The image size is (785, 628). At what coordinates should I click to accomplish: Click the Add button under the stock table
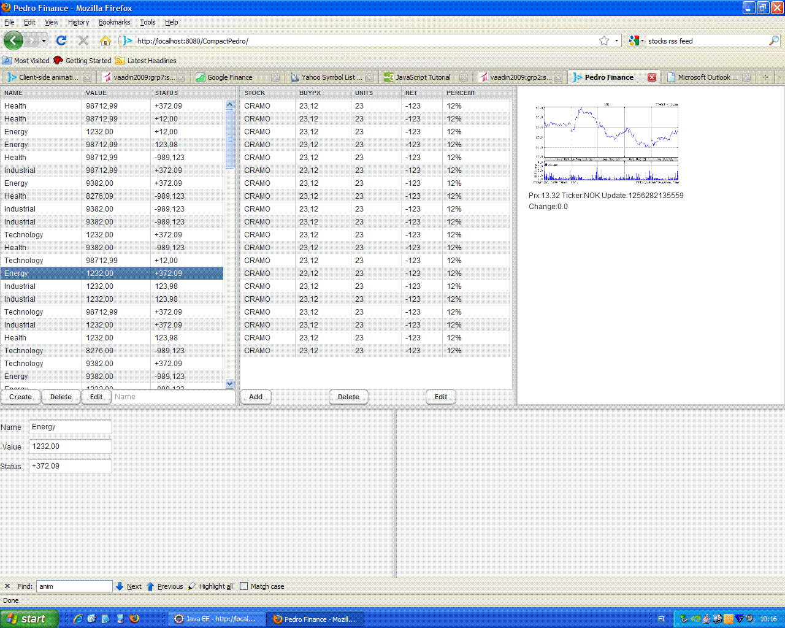[256, 397]
